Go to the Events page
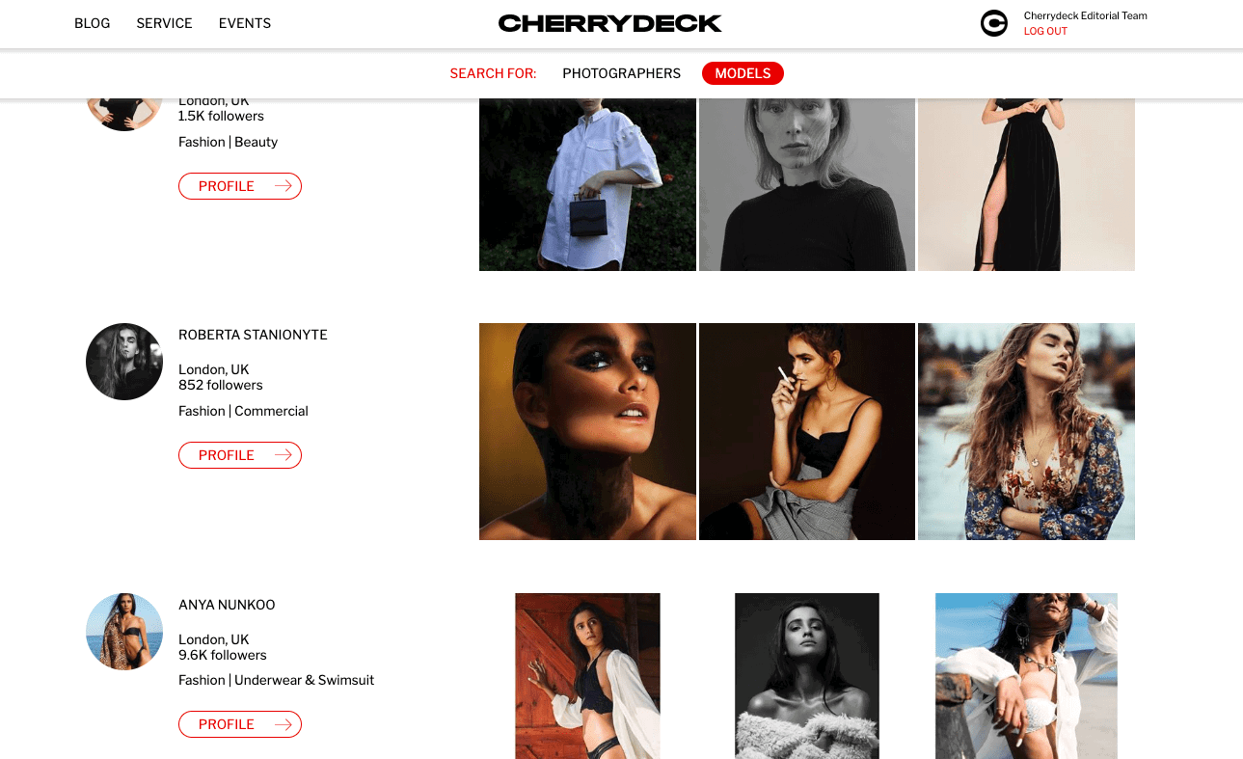This screenshot has height=759, width=1243. [245, 23]
